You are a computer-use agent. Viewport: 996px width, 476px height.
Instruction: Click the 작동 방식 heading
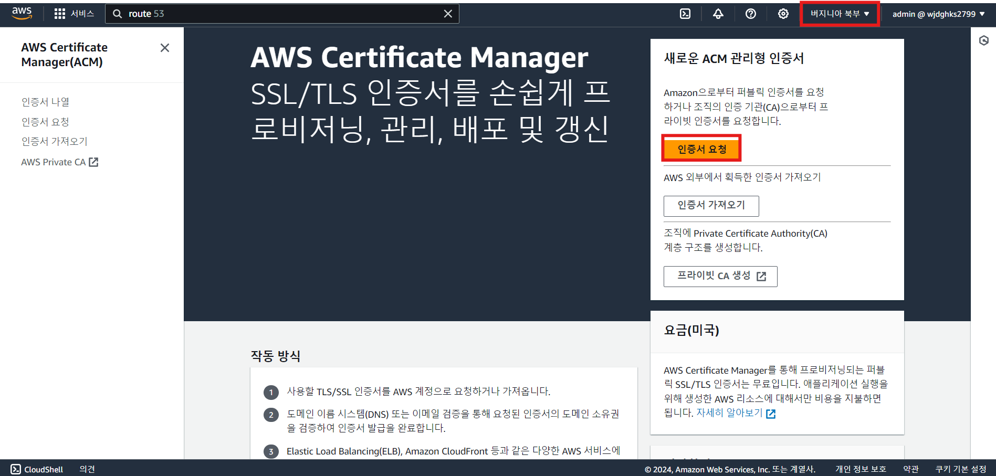[276, 356]
